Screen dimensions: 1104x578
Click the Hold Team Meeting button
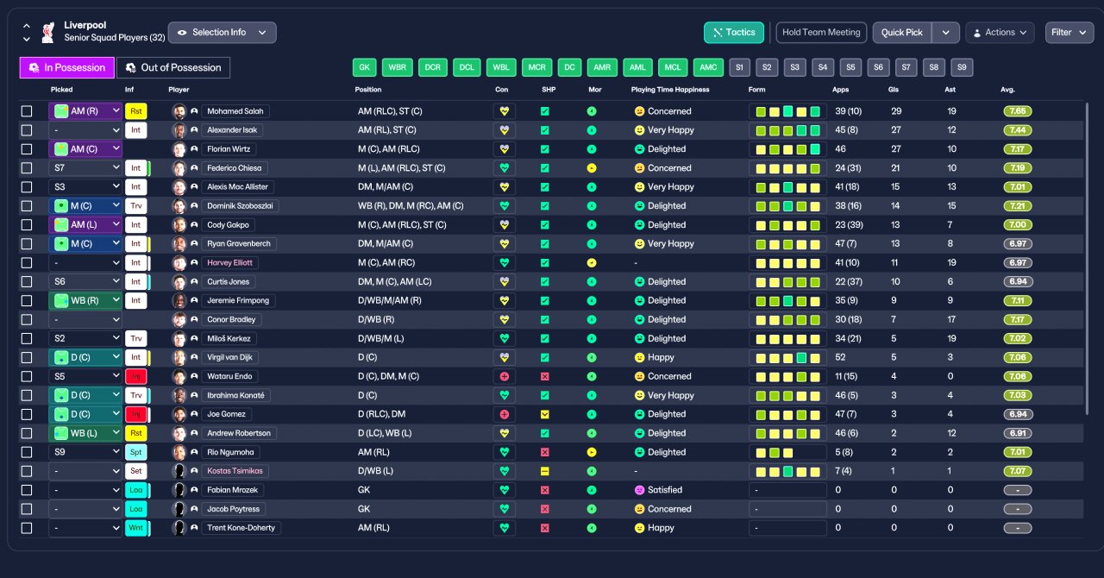coord(821,33)
